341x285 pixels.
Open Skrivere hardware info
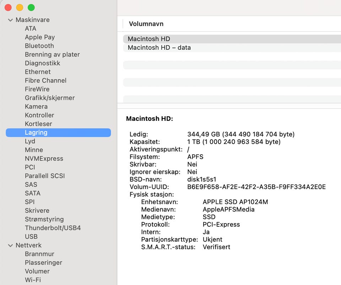tap(37, 211)
